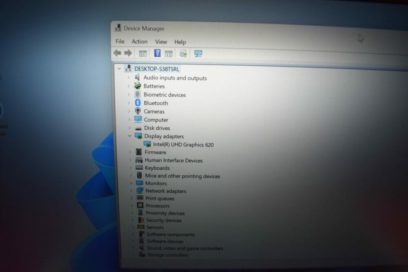Select the Software devices label

coord(165,241)
